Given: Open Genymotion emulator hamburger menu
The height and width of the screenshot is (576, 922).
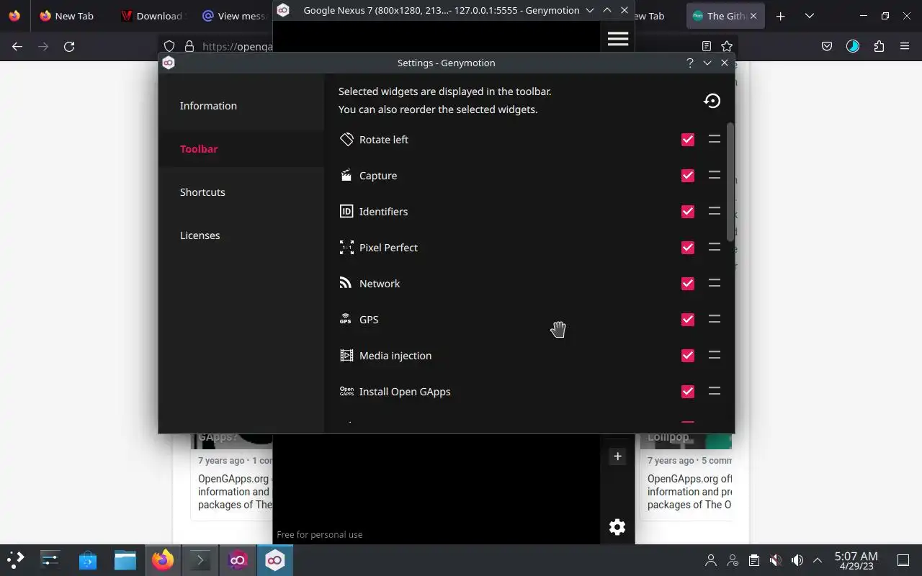Looking at the screenshot, I should [x=618, y=39].
